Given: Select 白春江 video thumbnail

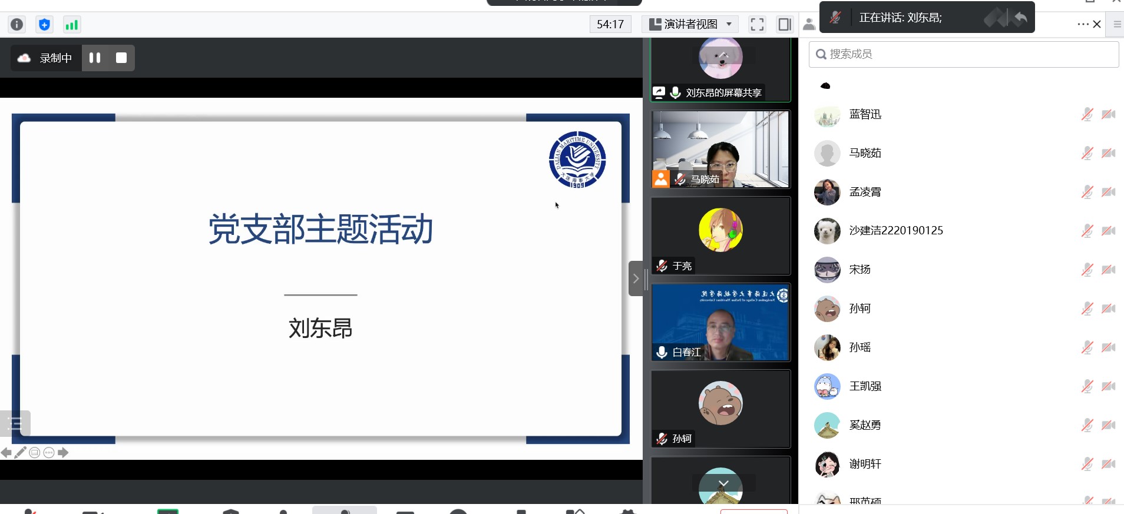Looking at the screenshot, I should [720, 322].
